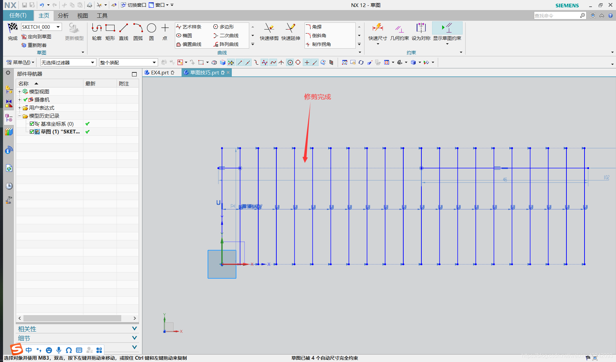The width and height of the screenshot is (616, 362).
Task: Select the Circle (圆) tool
Action: pyautogui.click(x=151, y=32)
